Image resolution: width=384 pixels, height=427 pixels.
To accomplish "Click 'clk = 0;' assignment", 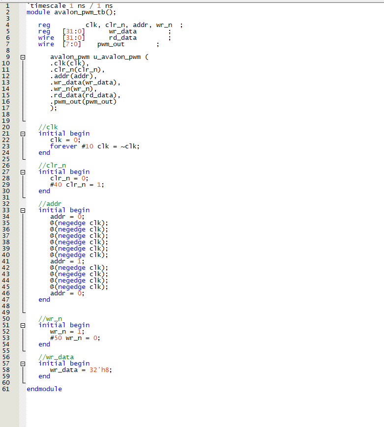I will tap(65, 140).
